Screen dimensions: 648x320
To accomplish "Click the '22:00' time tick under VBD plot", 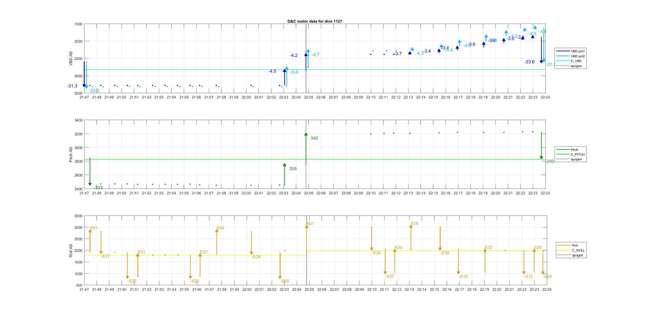I will click(x=246, y=97).
